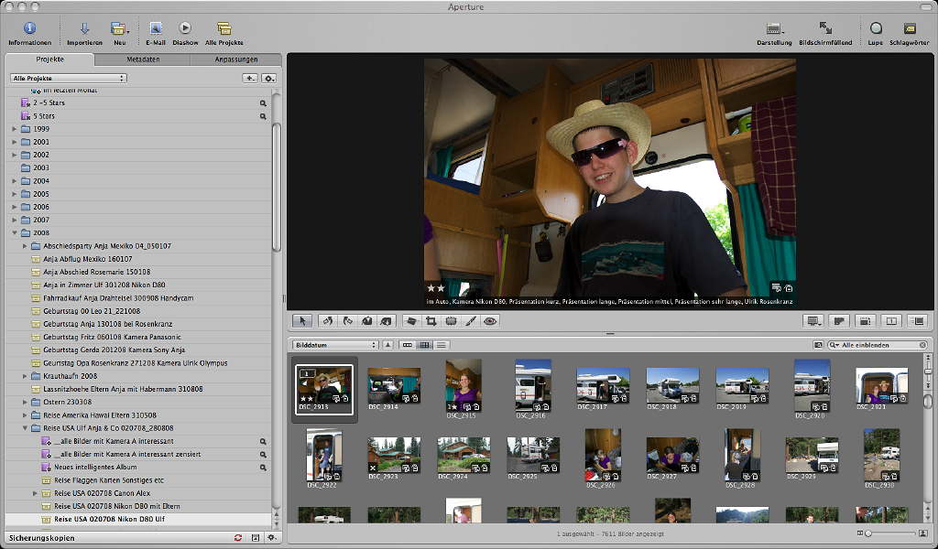This screenshot has width=938, height=549.
Task: Collapse the 2008 folder
Action: pyautogui.click(x=15, y=233)
